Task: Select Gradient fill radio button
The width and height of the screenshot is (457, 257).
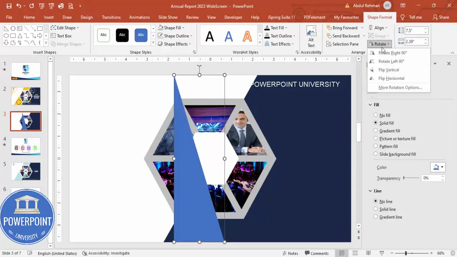Action: (376, 131)
